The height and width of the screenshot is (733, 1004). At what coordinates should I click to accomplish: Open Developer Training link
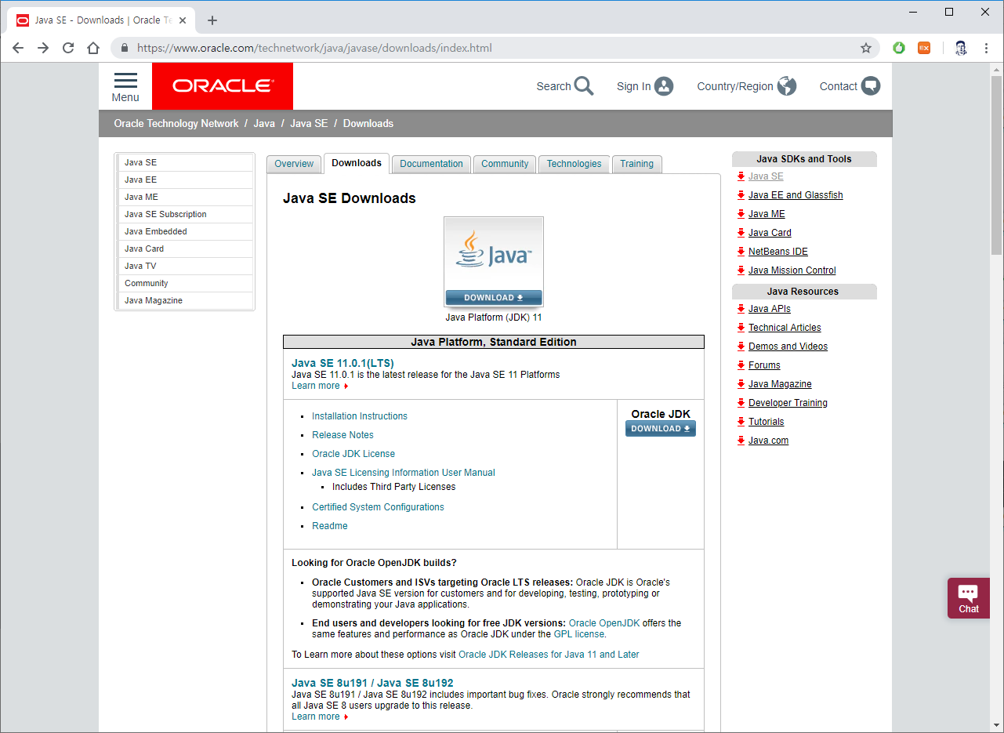(x=788, y=403)
